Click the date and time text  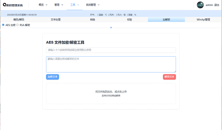tap(22, 15)
